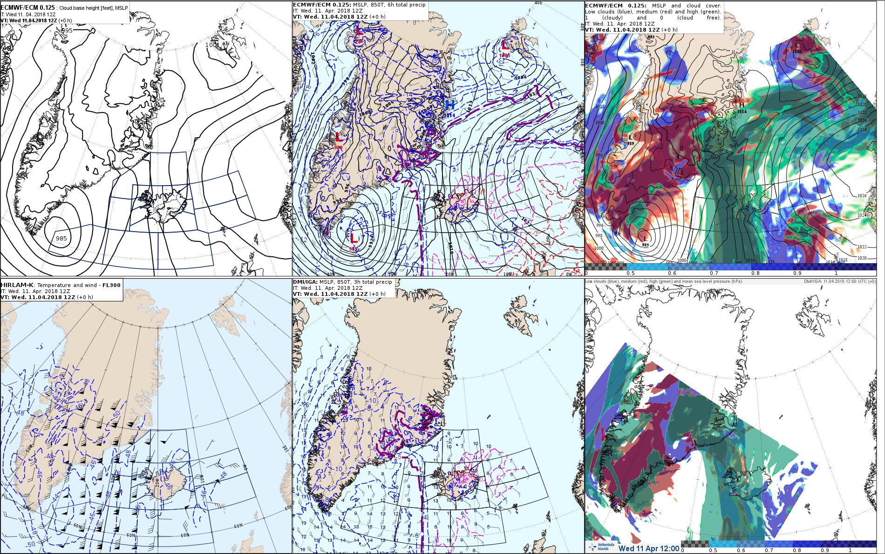Open the ECMWF 850T 6h total precip map
The image size is (885, 554).
(x=438, y=138)
